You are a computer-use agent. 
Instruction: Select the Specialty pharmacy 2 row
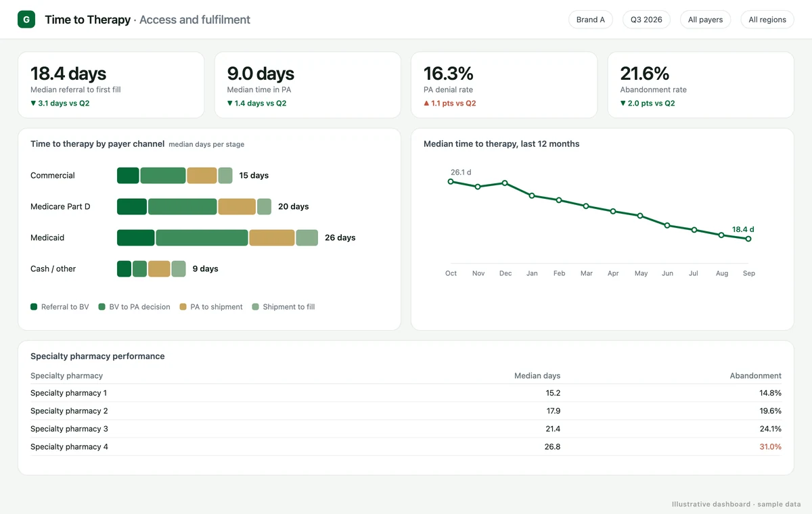[406, 411]
